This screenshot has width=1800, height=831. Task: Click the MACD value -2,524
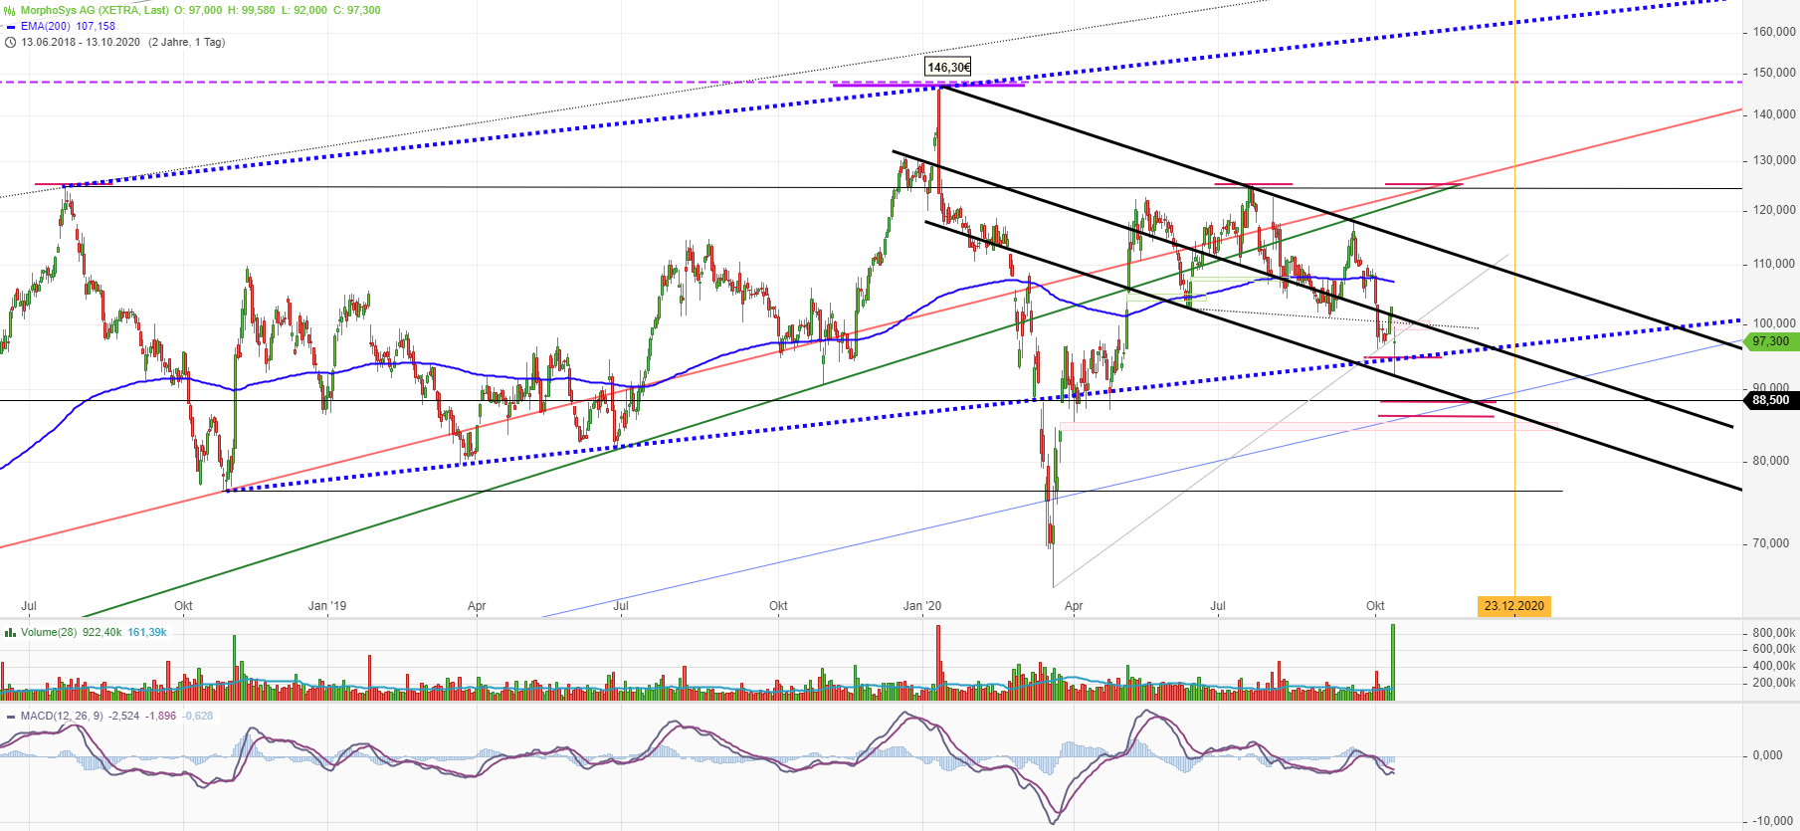pyautogui.click(x=124, y=716)
